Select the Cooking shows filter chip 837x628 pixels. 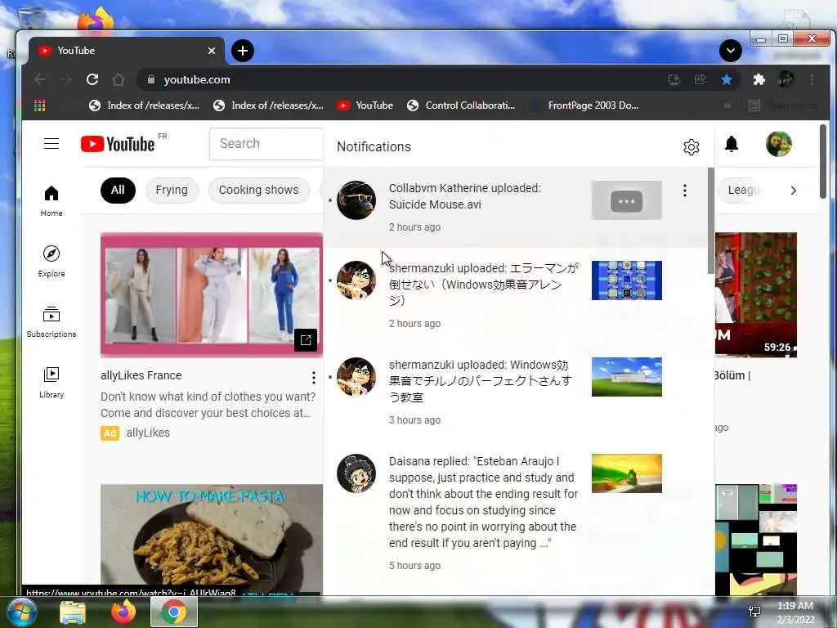coord(259,190)
